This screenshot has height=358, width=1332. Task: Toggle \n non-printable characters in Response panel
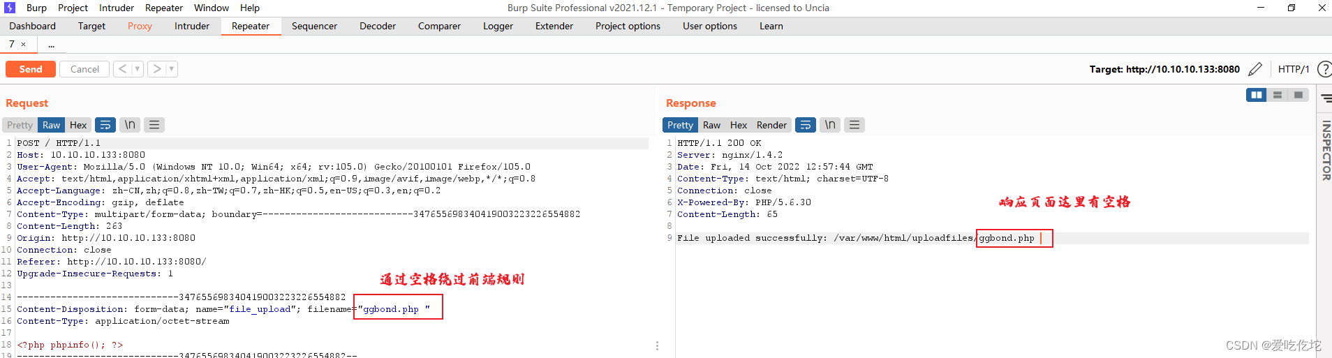click(830, 125)
